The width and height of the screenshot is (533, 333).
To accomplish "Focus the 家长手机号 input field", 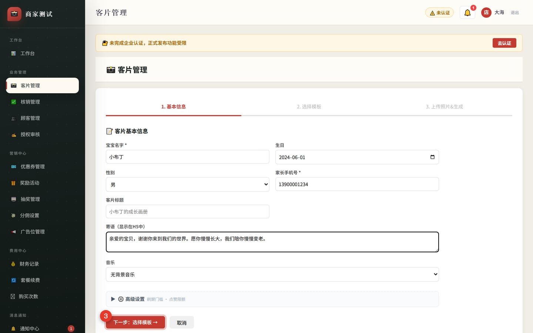I will point(357,184).
